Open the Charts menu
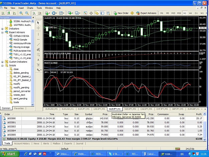The width and height of the screenshot is (209, 157). [30, 8]
